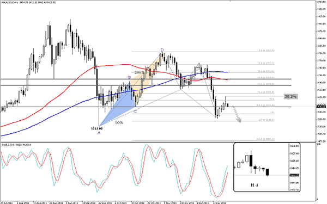Screen dimensions: 327x204
Task: Click the 2 Sep 2011 date axis label
Action: (x=72, y=202)
